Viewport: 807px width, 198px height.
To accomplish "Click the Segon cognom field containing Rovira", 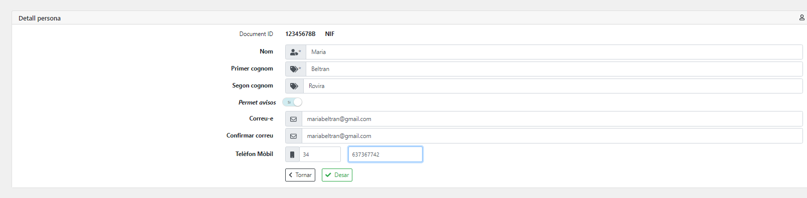I will pos(553,86).
